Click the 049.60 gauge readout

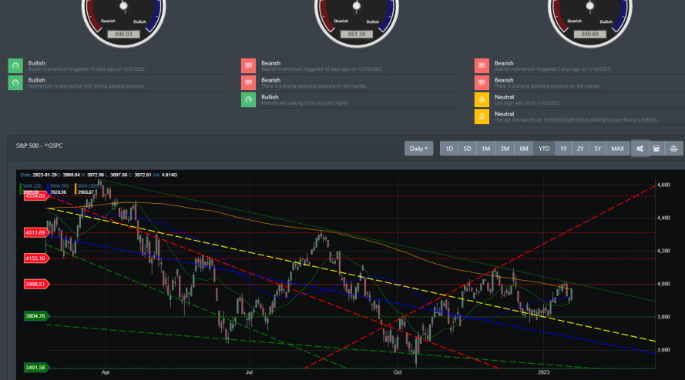(589, 34)
